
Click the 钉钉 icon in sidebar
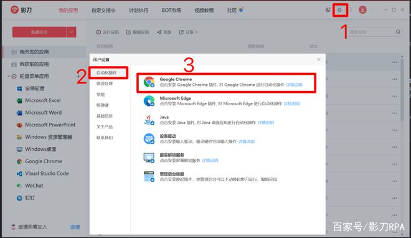click(x=19, y=198)
